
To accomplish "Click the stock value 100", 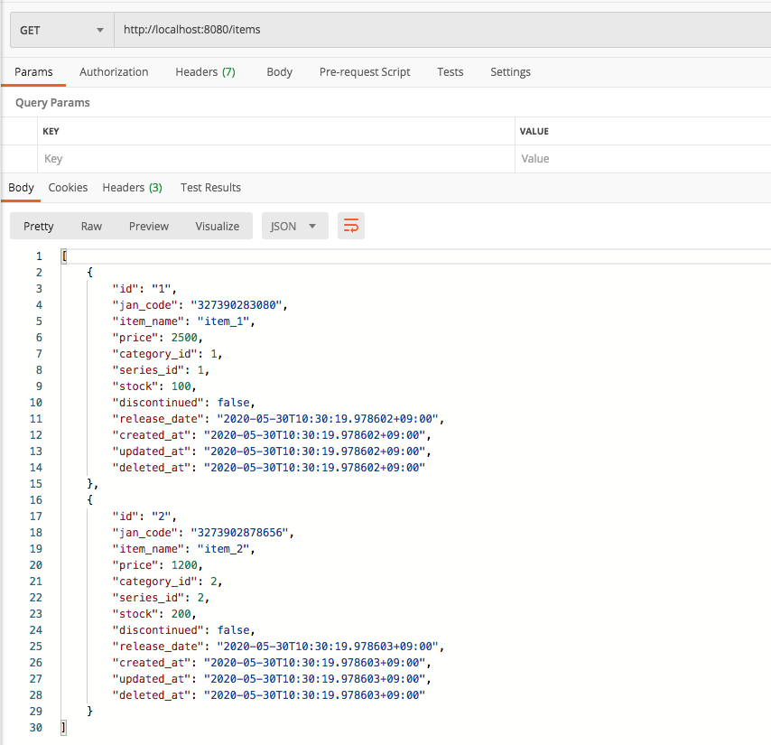I will point(181,386).
